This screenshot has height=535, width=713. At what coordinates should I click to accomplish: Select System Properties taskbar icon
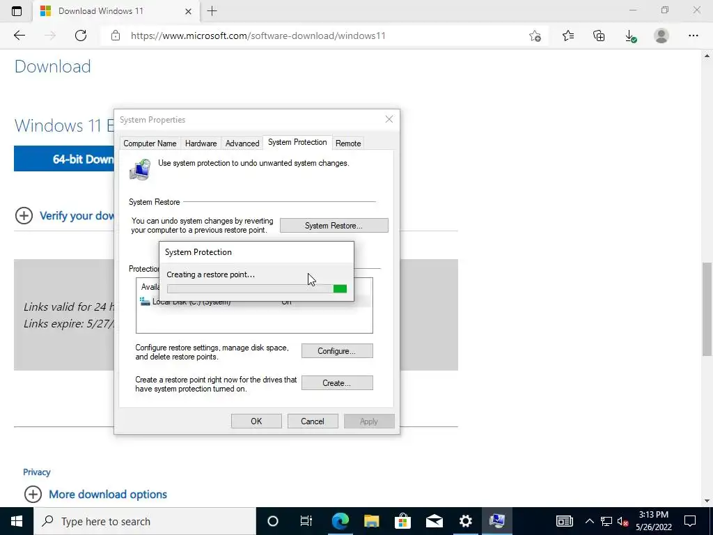pos(497,521)
